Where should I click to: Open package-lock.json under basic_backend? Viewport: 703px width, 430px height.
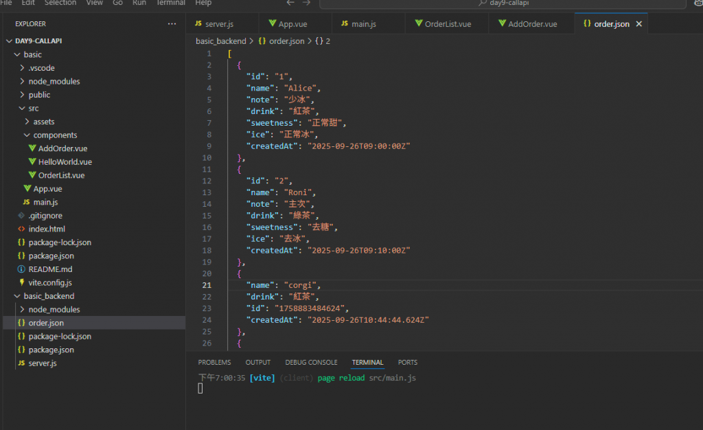click(x=59, y=337)
